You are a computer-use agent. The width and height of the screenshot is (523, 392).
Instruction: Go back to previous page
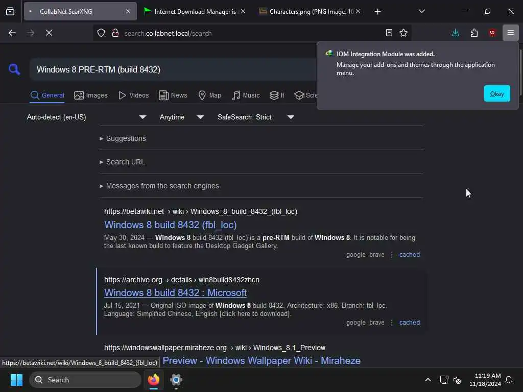coord(12,33)
